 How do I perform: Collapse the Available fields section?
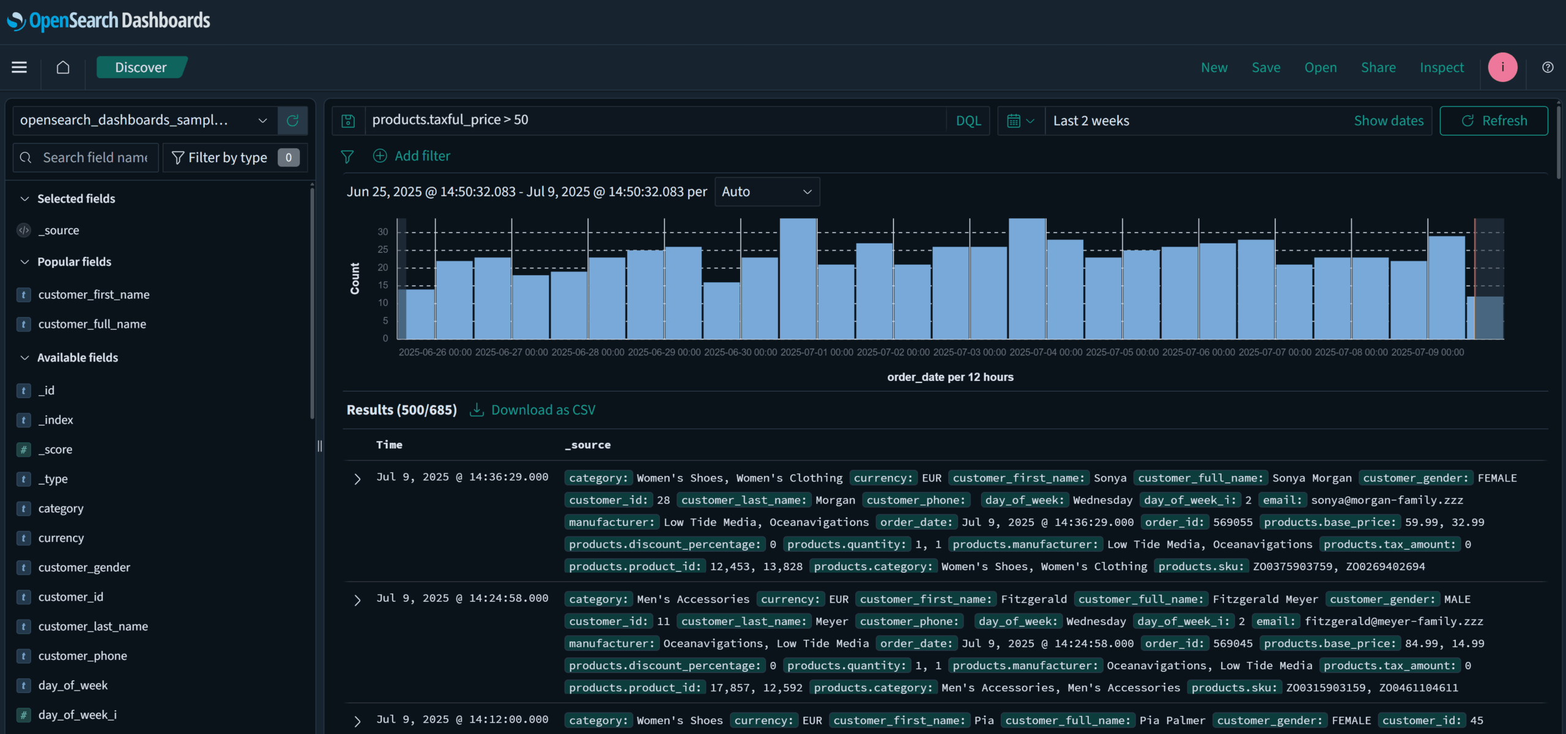coord(24,358)
